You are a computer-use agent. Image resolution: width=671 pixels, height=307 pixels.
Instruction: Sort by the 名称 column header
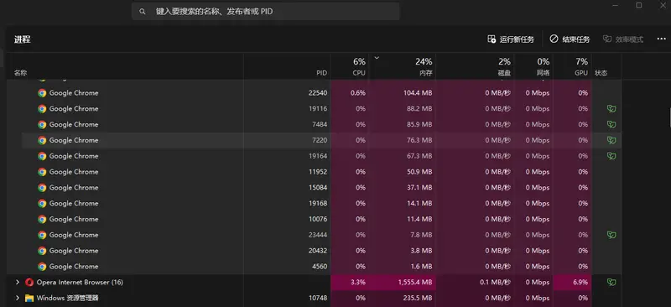click(x=20, y=73)
